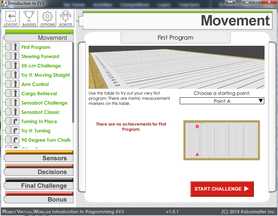Click the Logout back-arrow icon
This screenshot has width=278, height=216.
[11, 18]
